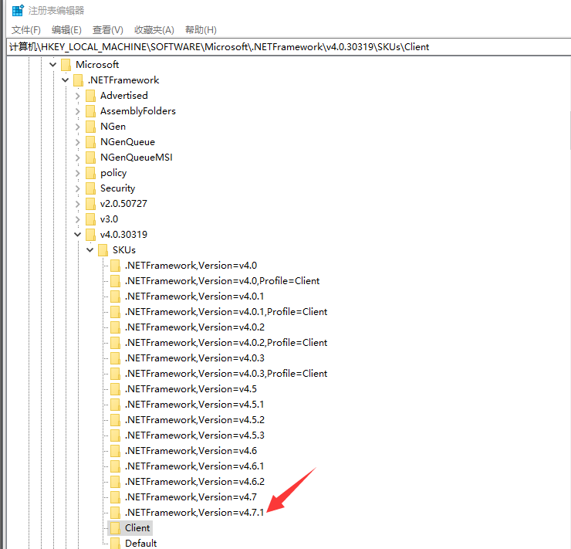Expand the NGen key
571x549 pixels.
click(78, 127)
